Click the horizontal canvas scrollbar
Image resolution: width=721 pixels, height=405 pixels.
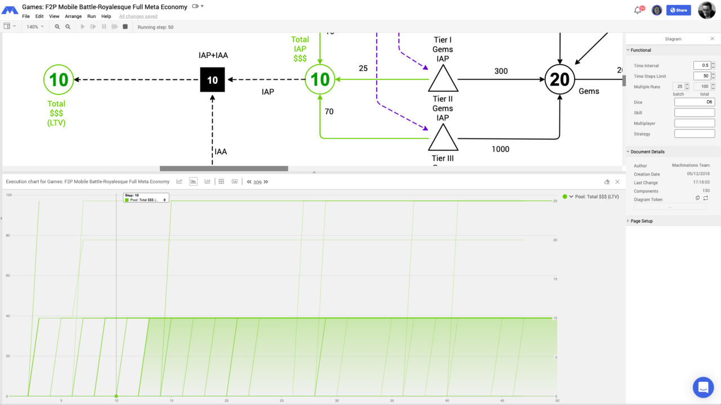click(224, 168)
